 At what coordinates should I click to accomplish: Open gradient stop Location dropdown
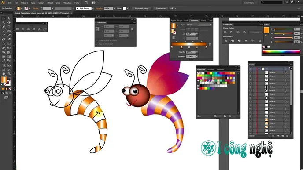click(197, 57)
